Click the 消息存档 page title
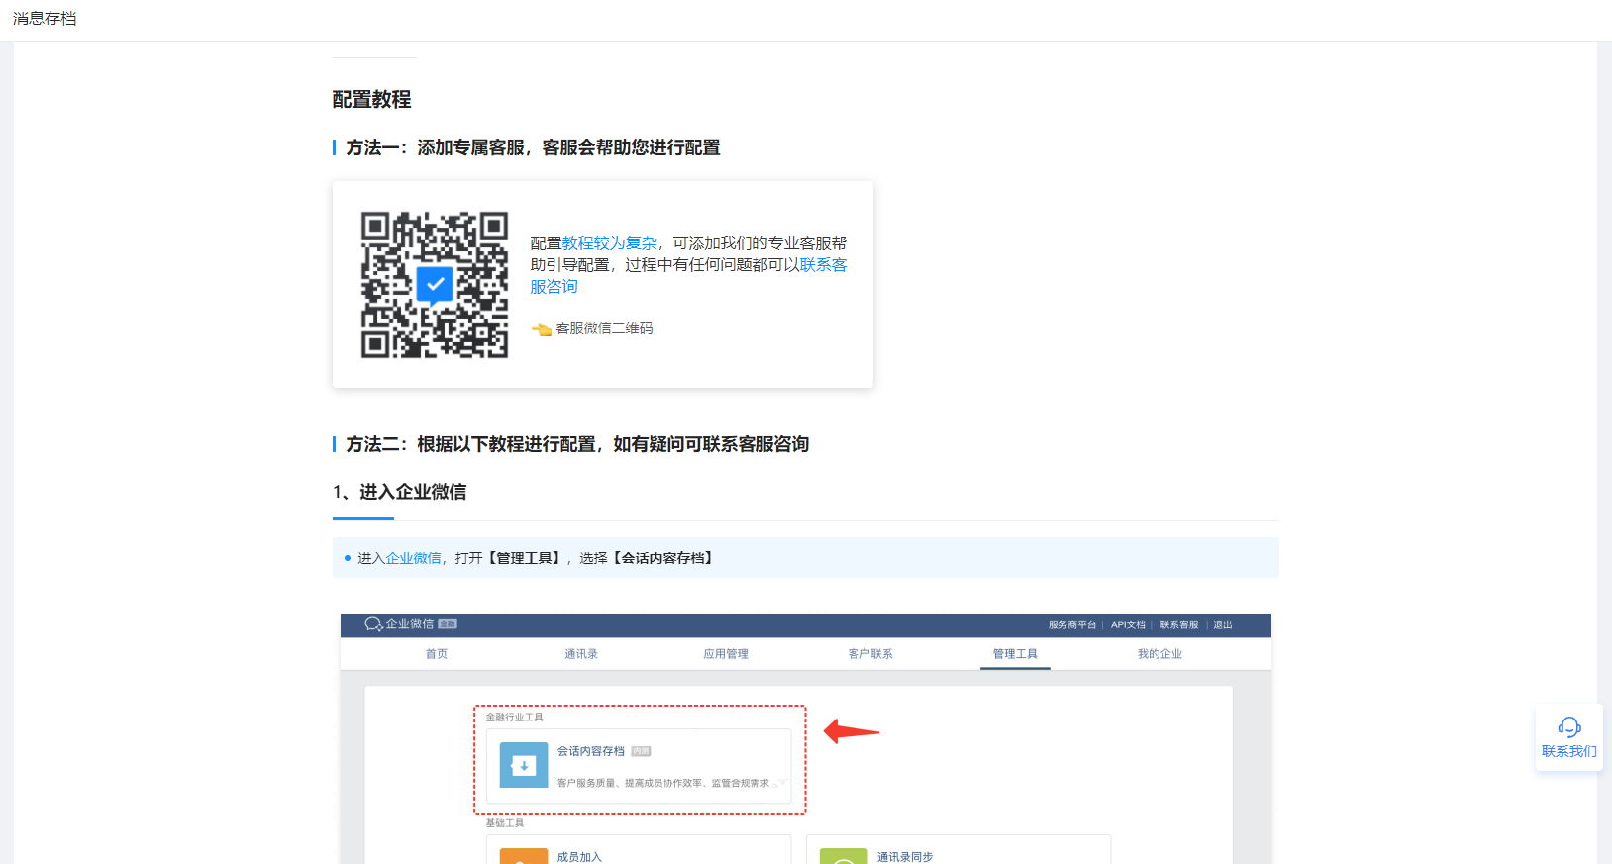Viewport: 1612px width, 864px height. tap(45, 18)
